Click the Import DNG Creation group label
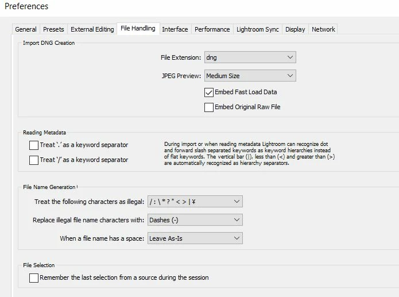 [x=49, y=43]
